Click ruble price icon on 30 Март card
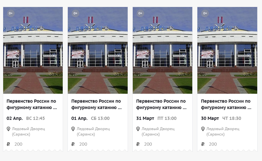The image size is (262, 161). (x=203, y=144)
